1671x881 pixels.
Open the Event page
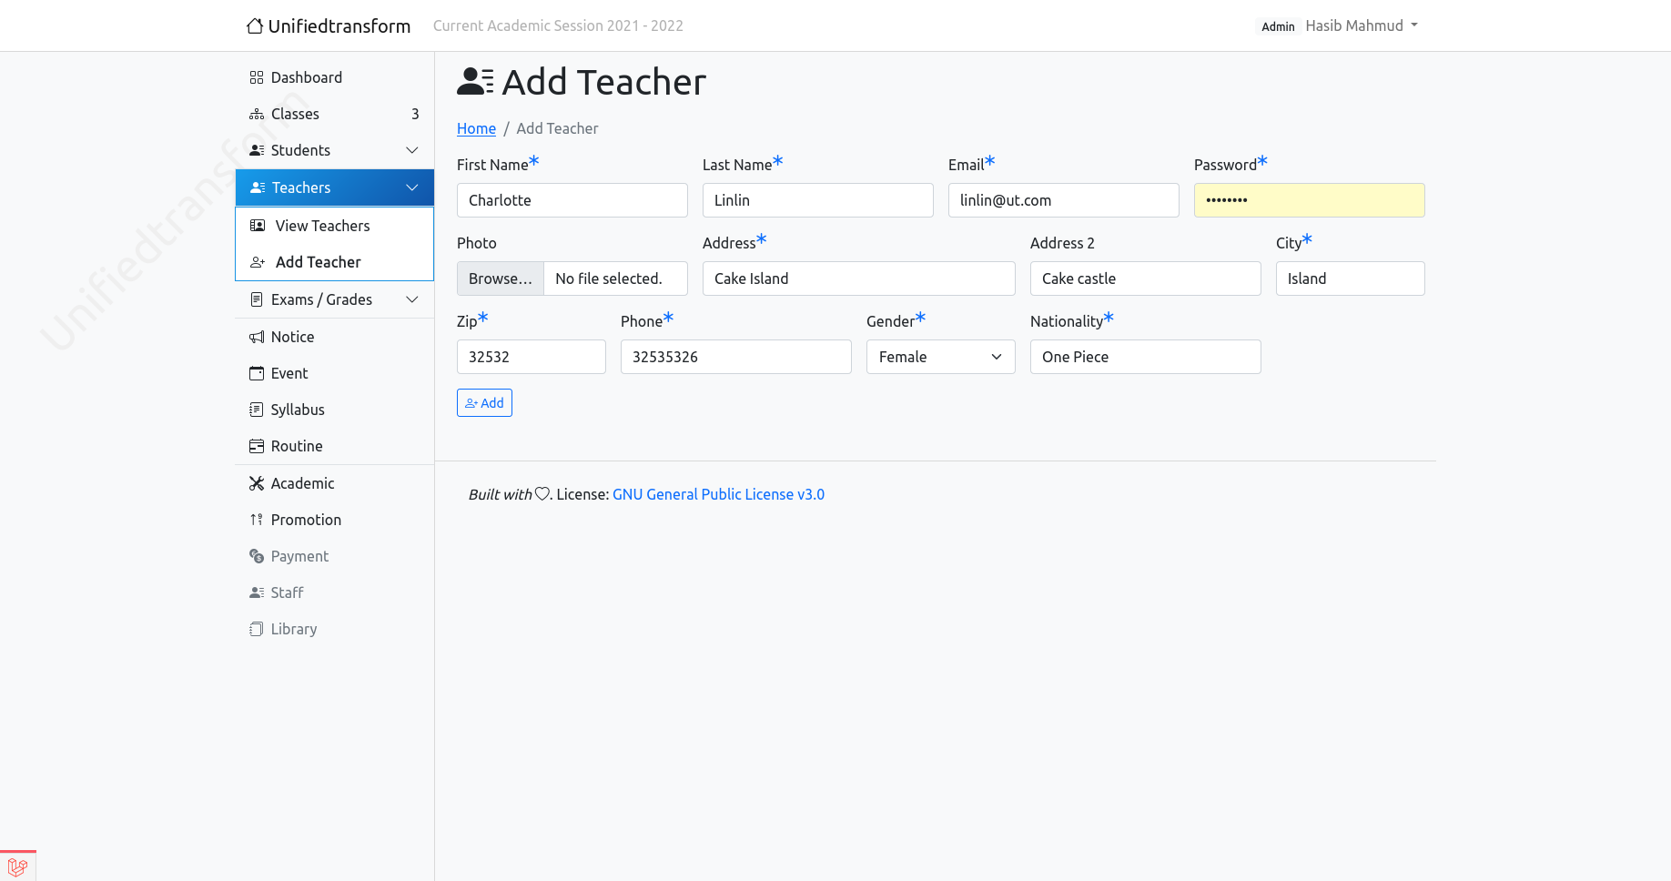pos(334,373)
